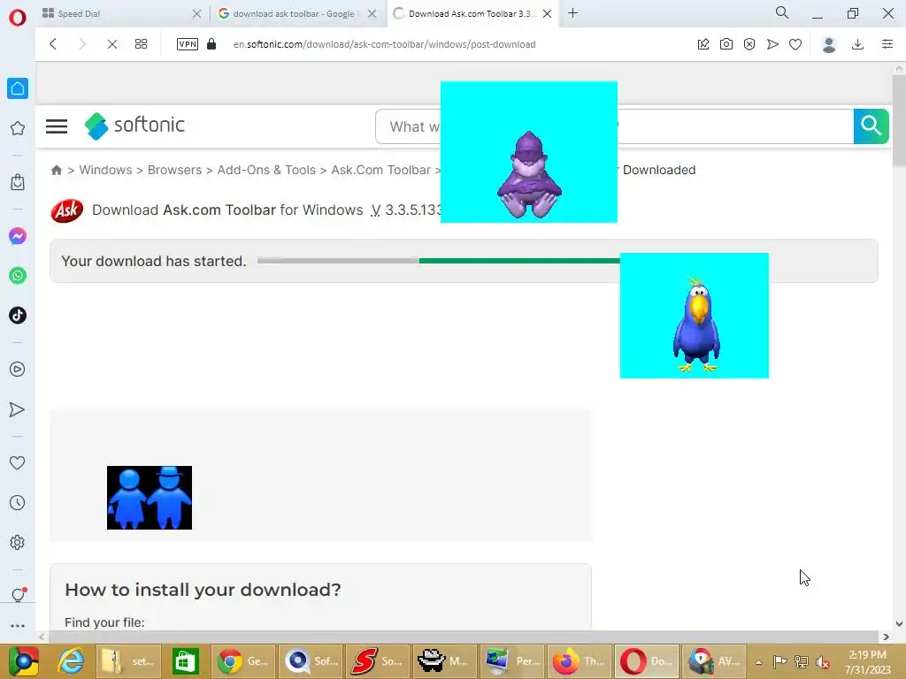
Task: Open sidebar heart bookmarks panel
Action: pyautogui.click(x=18, y=462)
